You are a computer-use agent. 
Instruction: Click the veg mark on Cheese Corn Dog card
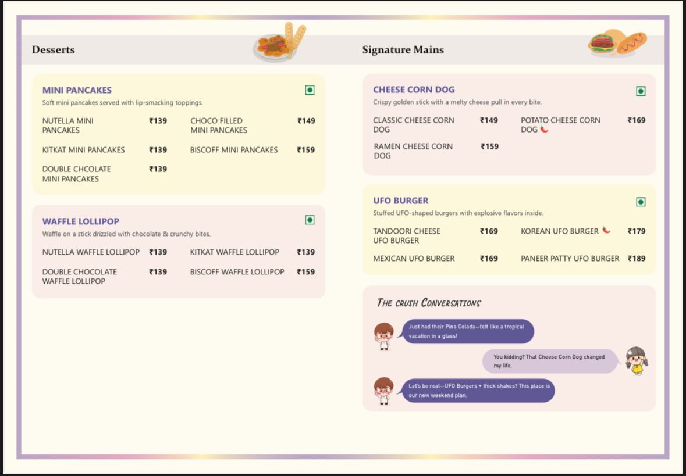coord(641,91)
